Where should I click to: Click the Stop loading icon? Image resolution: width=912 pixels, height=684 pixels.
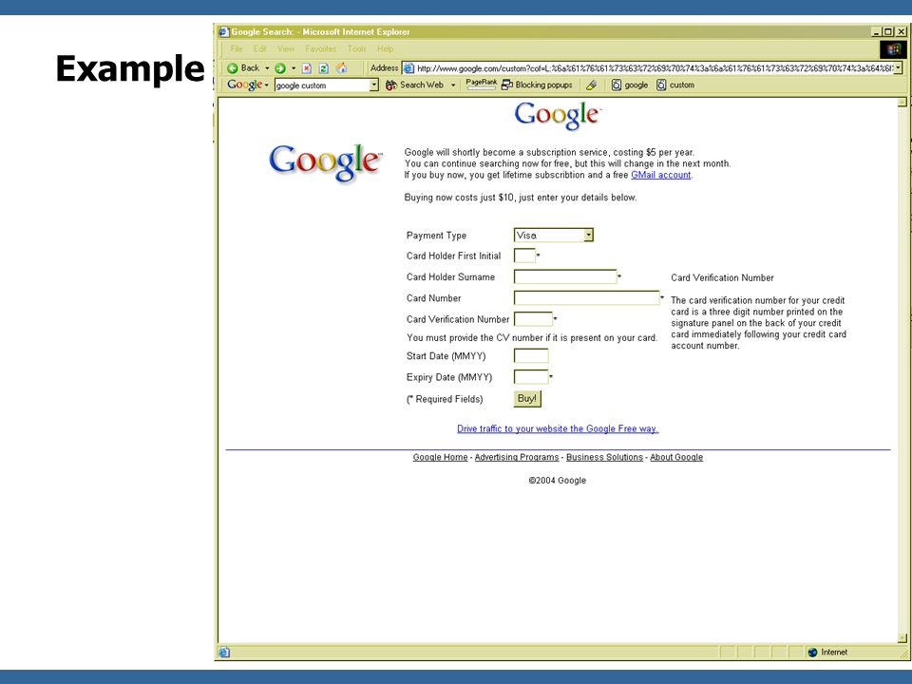pos(307,68)
